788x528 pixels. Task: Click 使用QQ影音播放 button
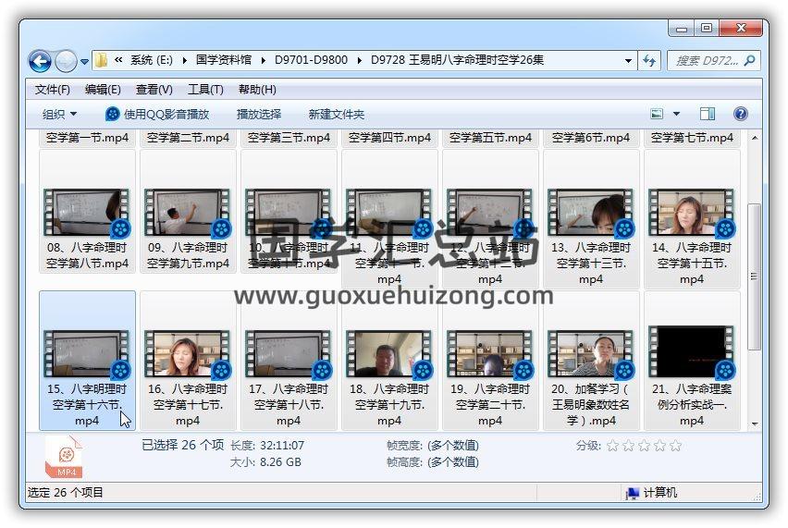point(157,114)
